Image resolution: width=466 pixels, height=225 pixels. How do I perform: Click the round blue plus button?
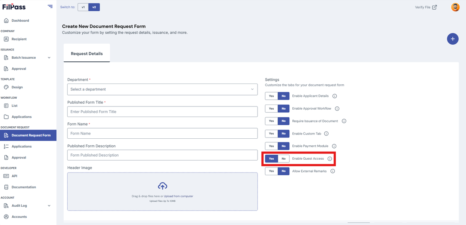coord(453,38)
